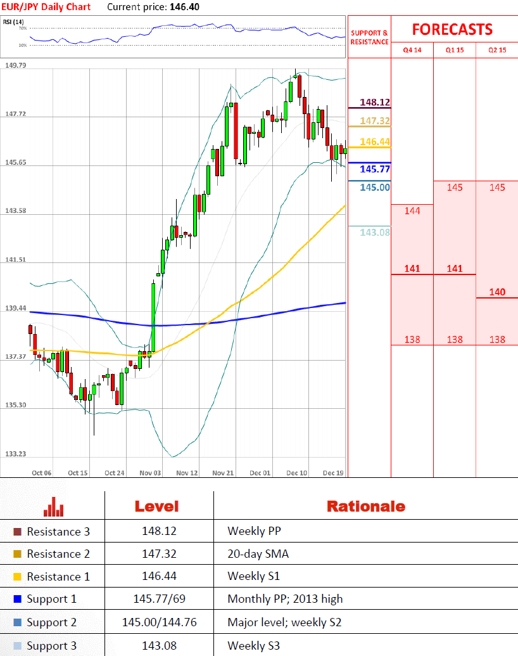The width and height of the screenshot is (518, 656).
Task: Click the 133.23 price axis label
Action: click(15, 454)
